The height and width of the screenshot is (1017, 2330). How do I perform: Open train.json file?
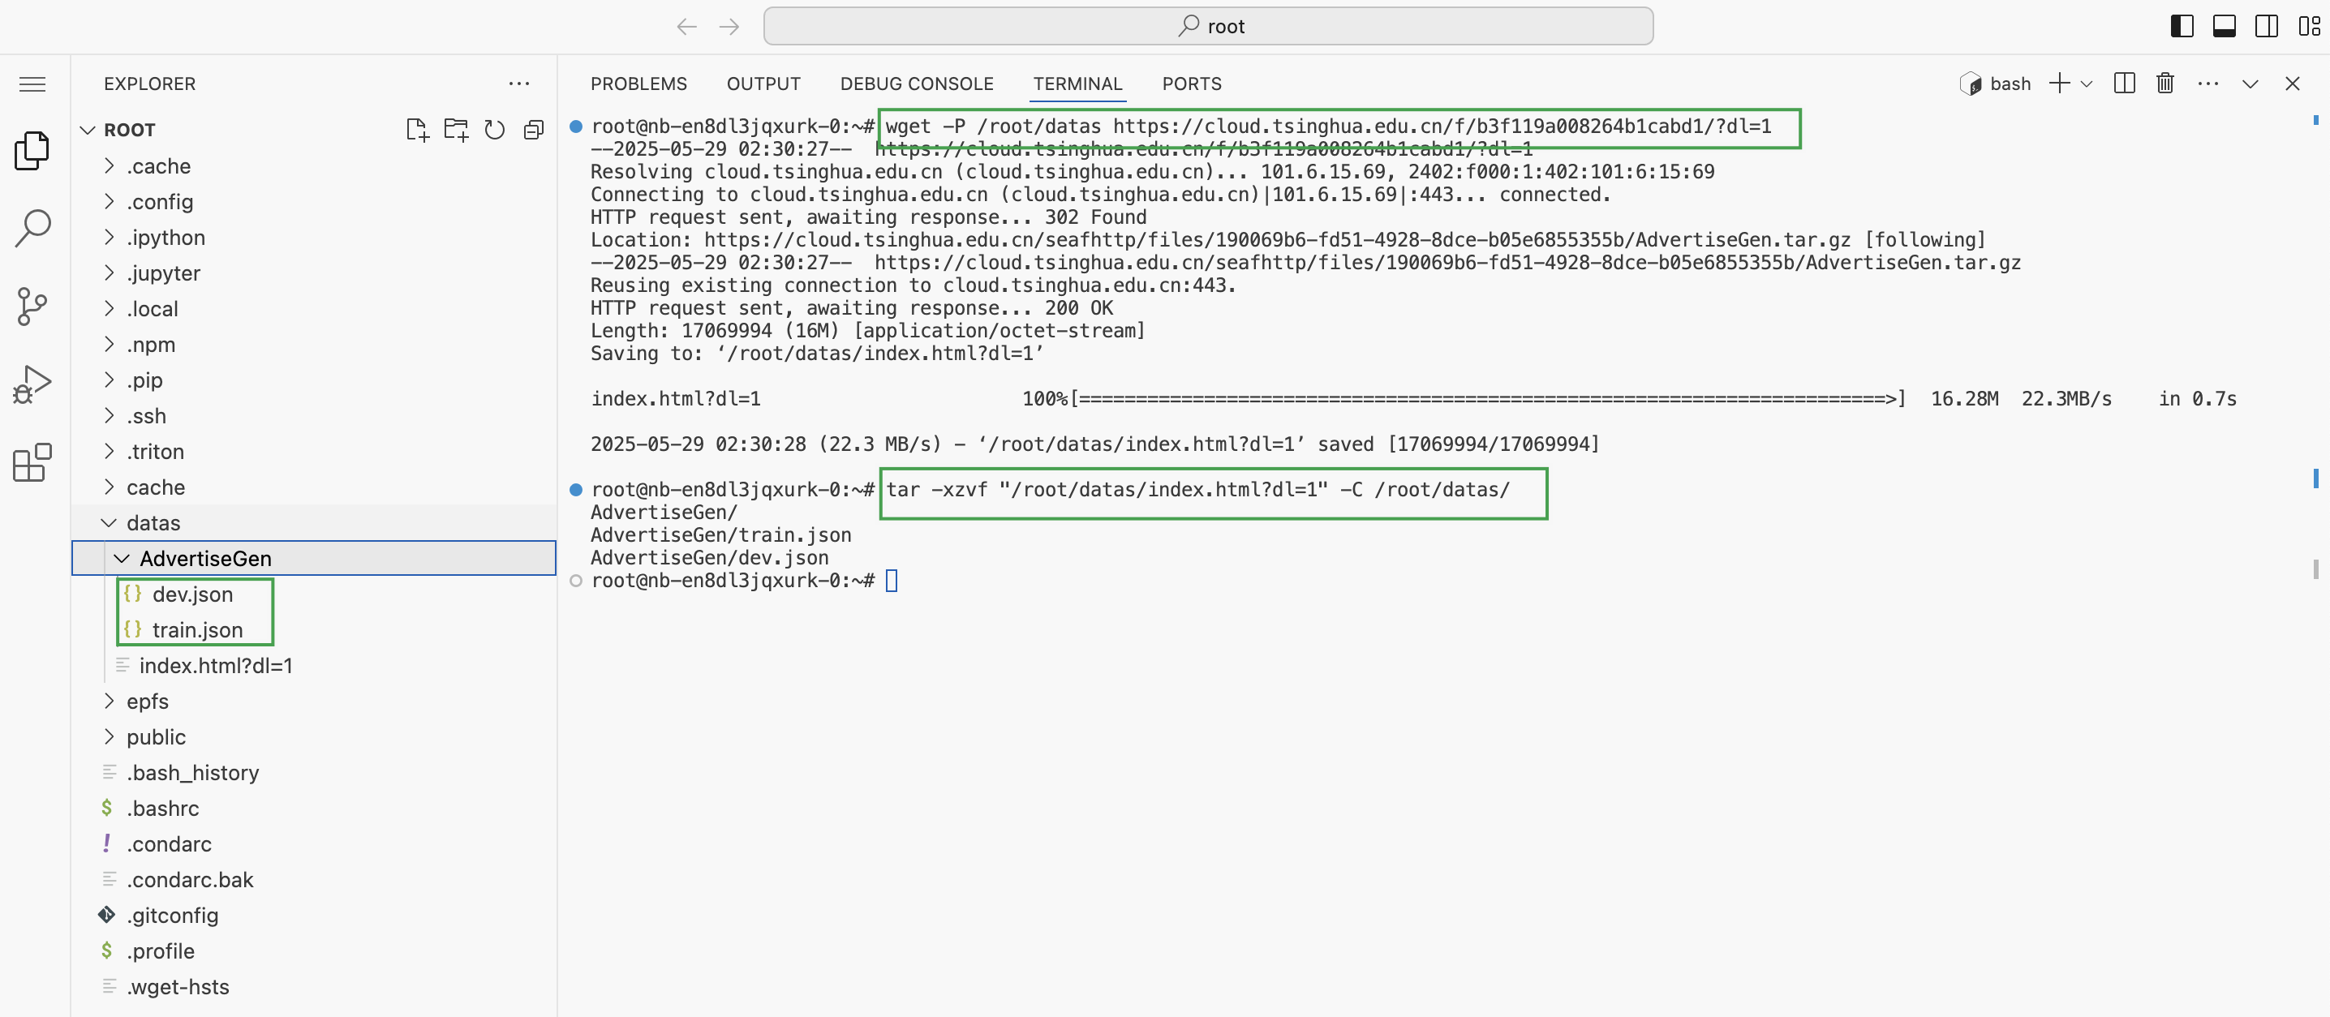point(197,630)
